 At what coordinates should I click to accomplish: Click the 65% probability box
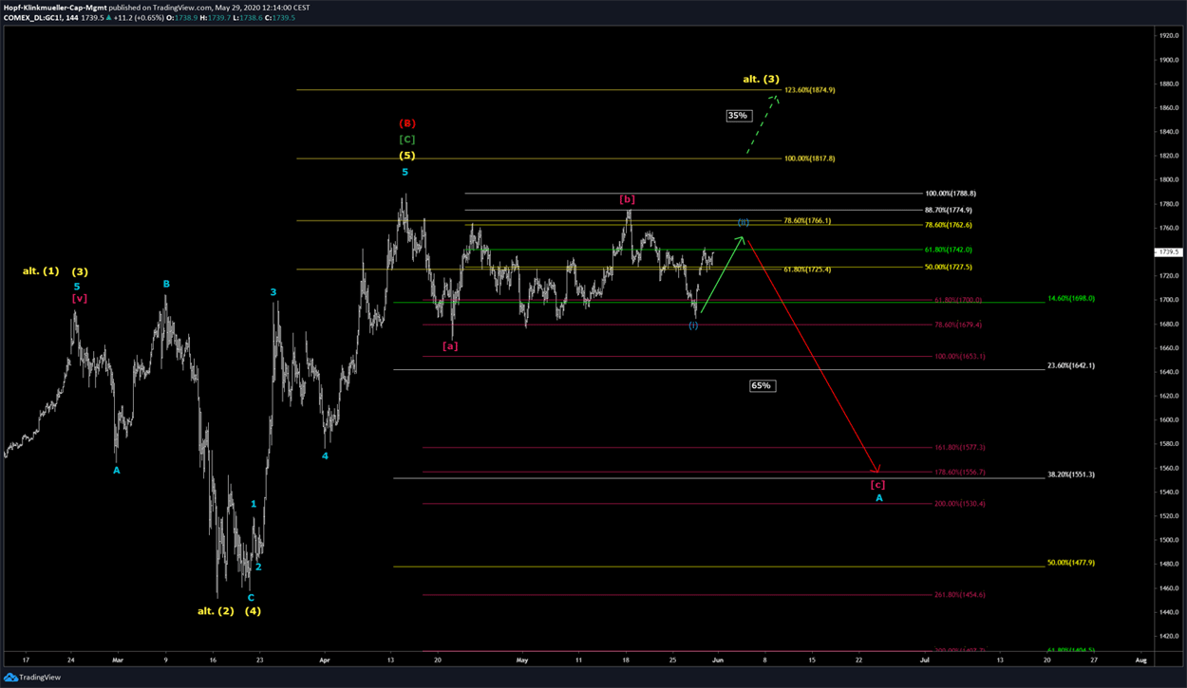[761, 386]
